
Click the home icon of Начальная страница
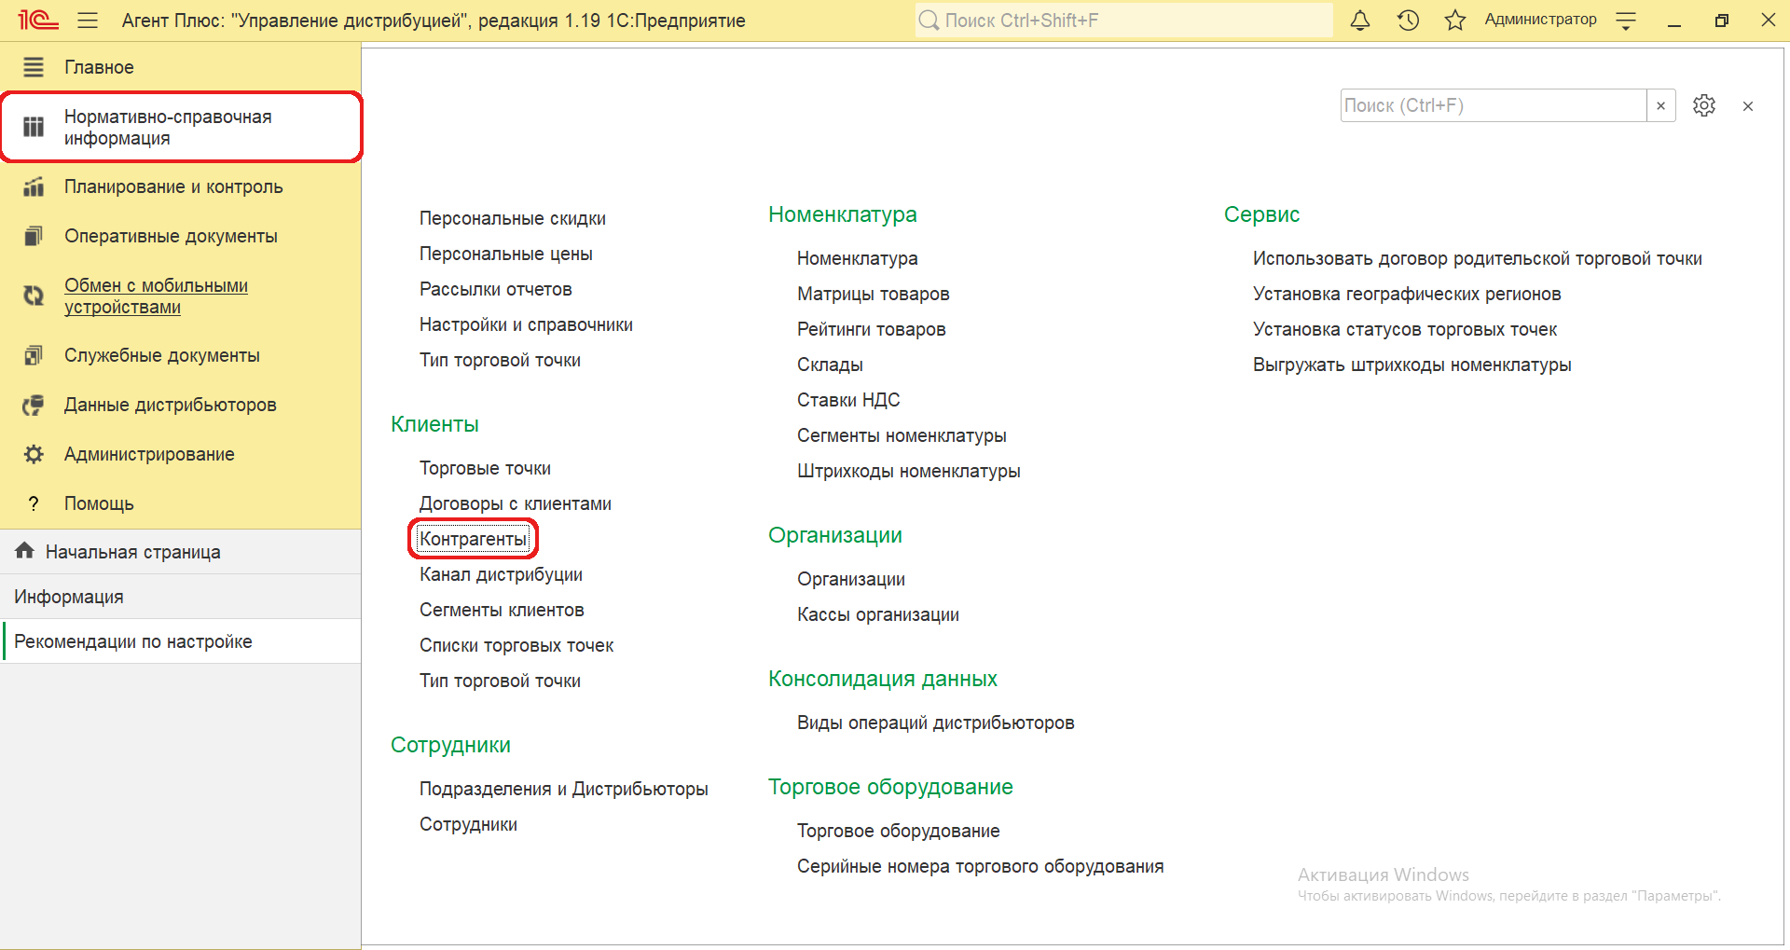click(25, 551)
